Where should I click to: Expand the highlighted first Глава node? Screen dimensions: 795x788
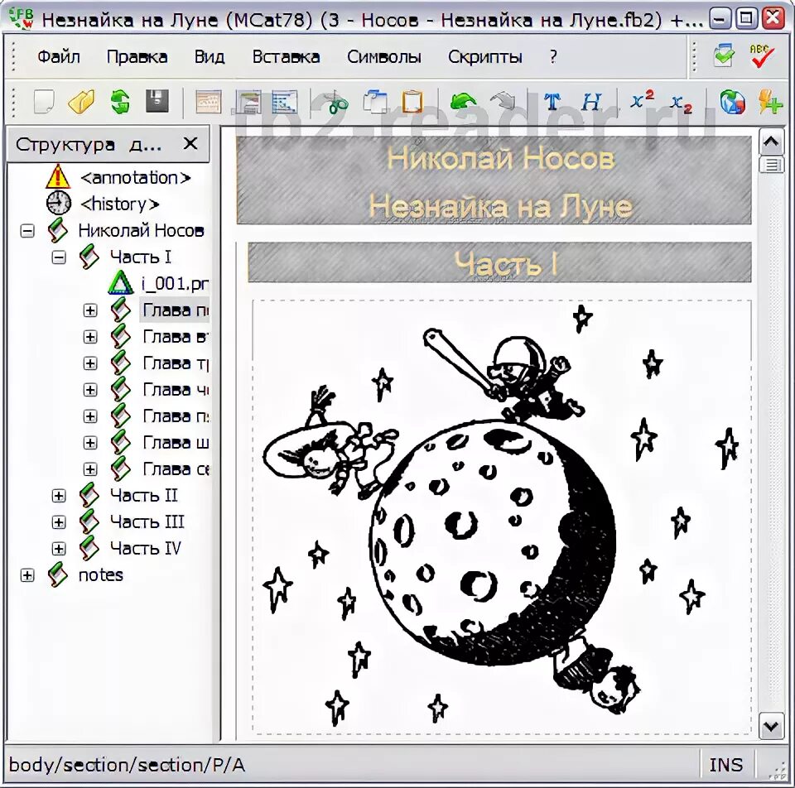pos(90,310)
